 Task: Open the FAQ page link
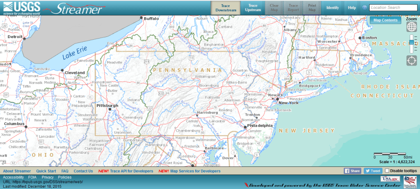tap(65, 171)
